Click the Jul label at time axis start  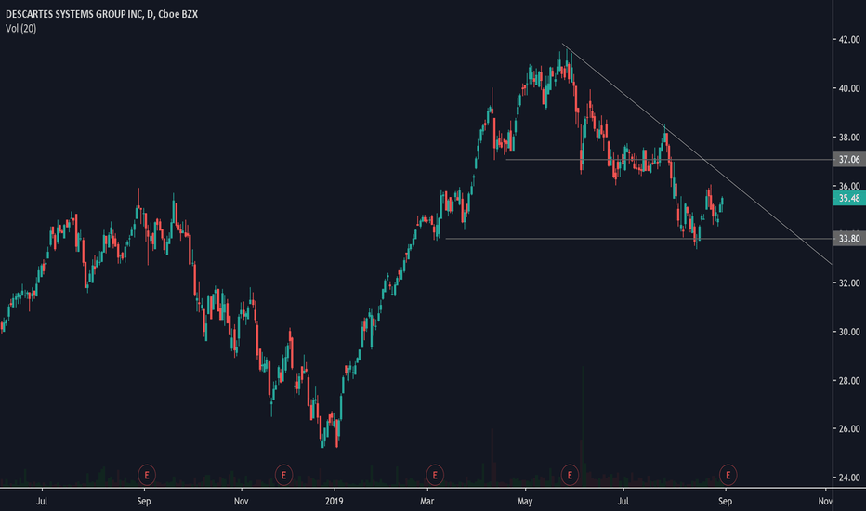coord(42,501)
